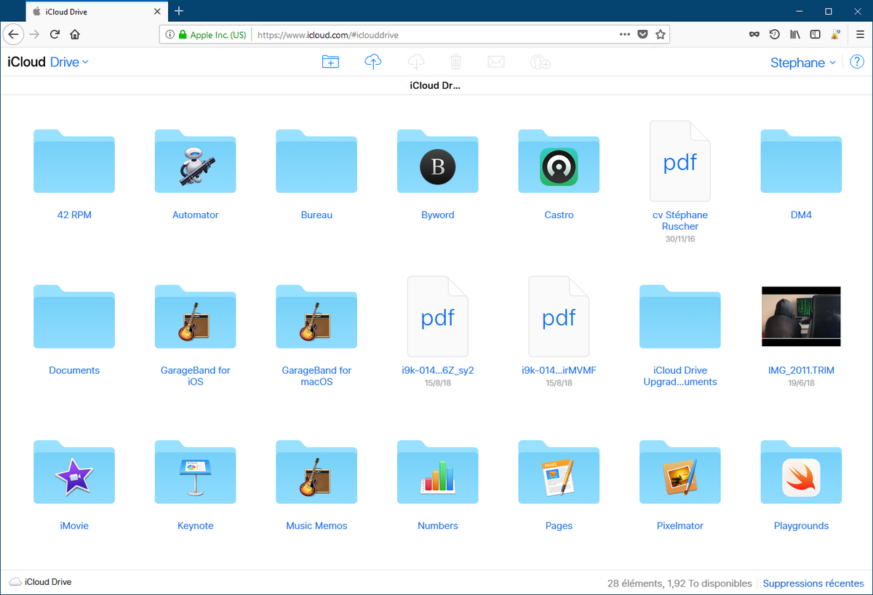Select the Pixelmator folder icon
This screenshot has height=595, width=873.
pyautogui.click(x=680, y=472)
